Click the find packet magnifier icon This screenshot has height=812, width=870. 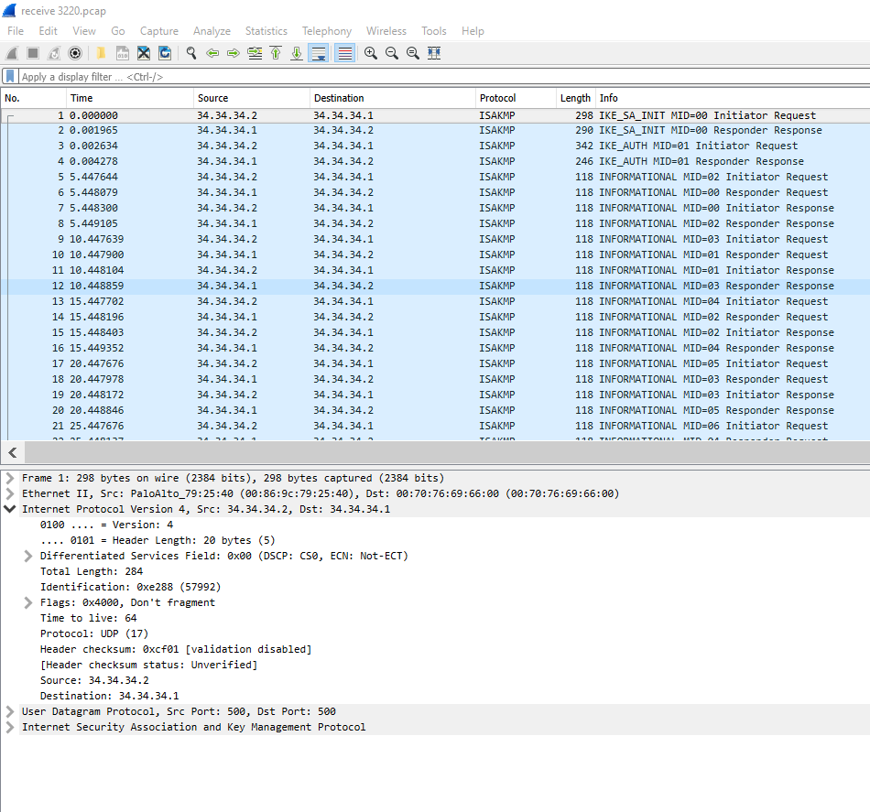pyautogui.click(x=191, y=53)
